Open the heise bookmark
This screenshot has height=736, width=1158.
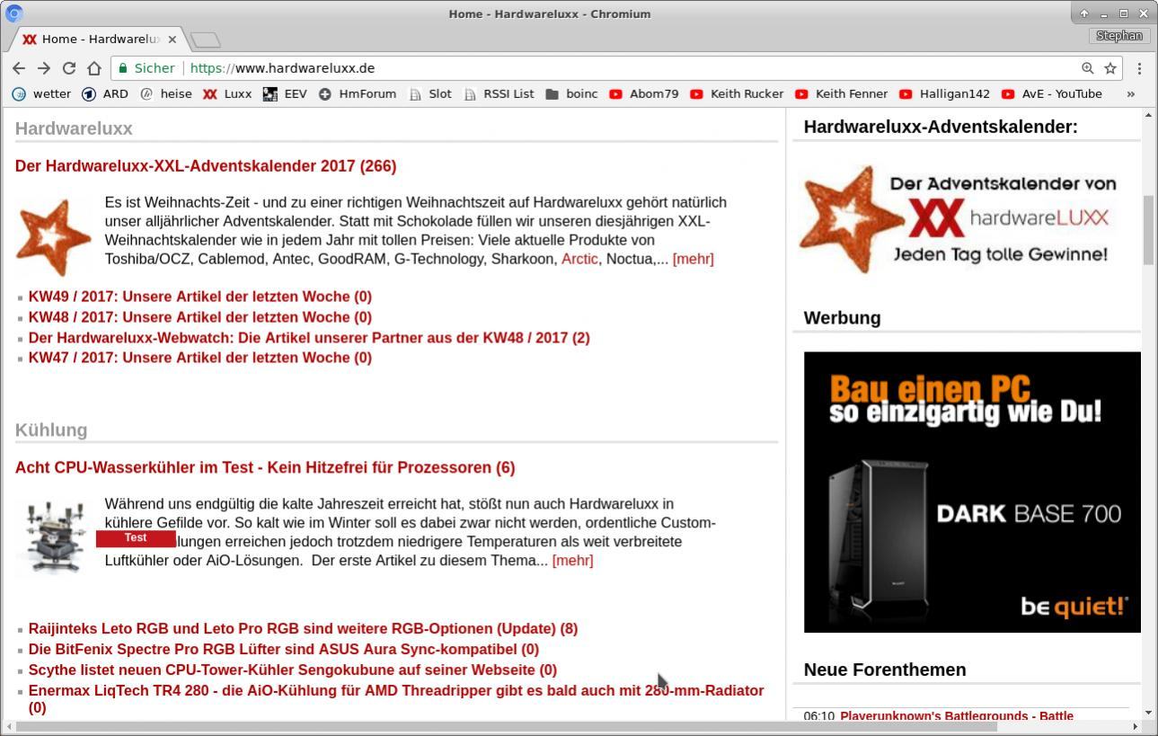[x=166, y=93]
